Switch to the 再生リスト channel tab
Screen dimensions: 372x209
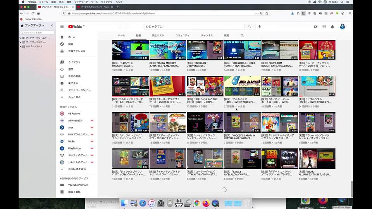coord(158,36)
